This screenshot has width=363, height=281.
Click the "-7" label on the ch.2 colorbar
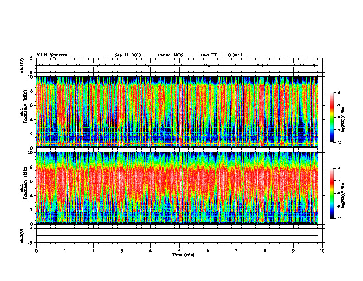[338, 181]
